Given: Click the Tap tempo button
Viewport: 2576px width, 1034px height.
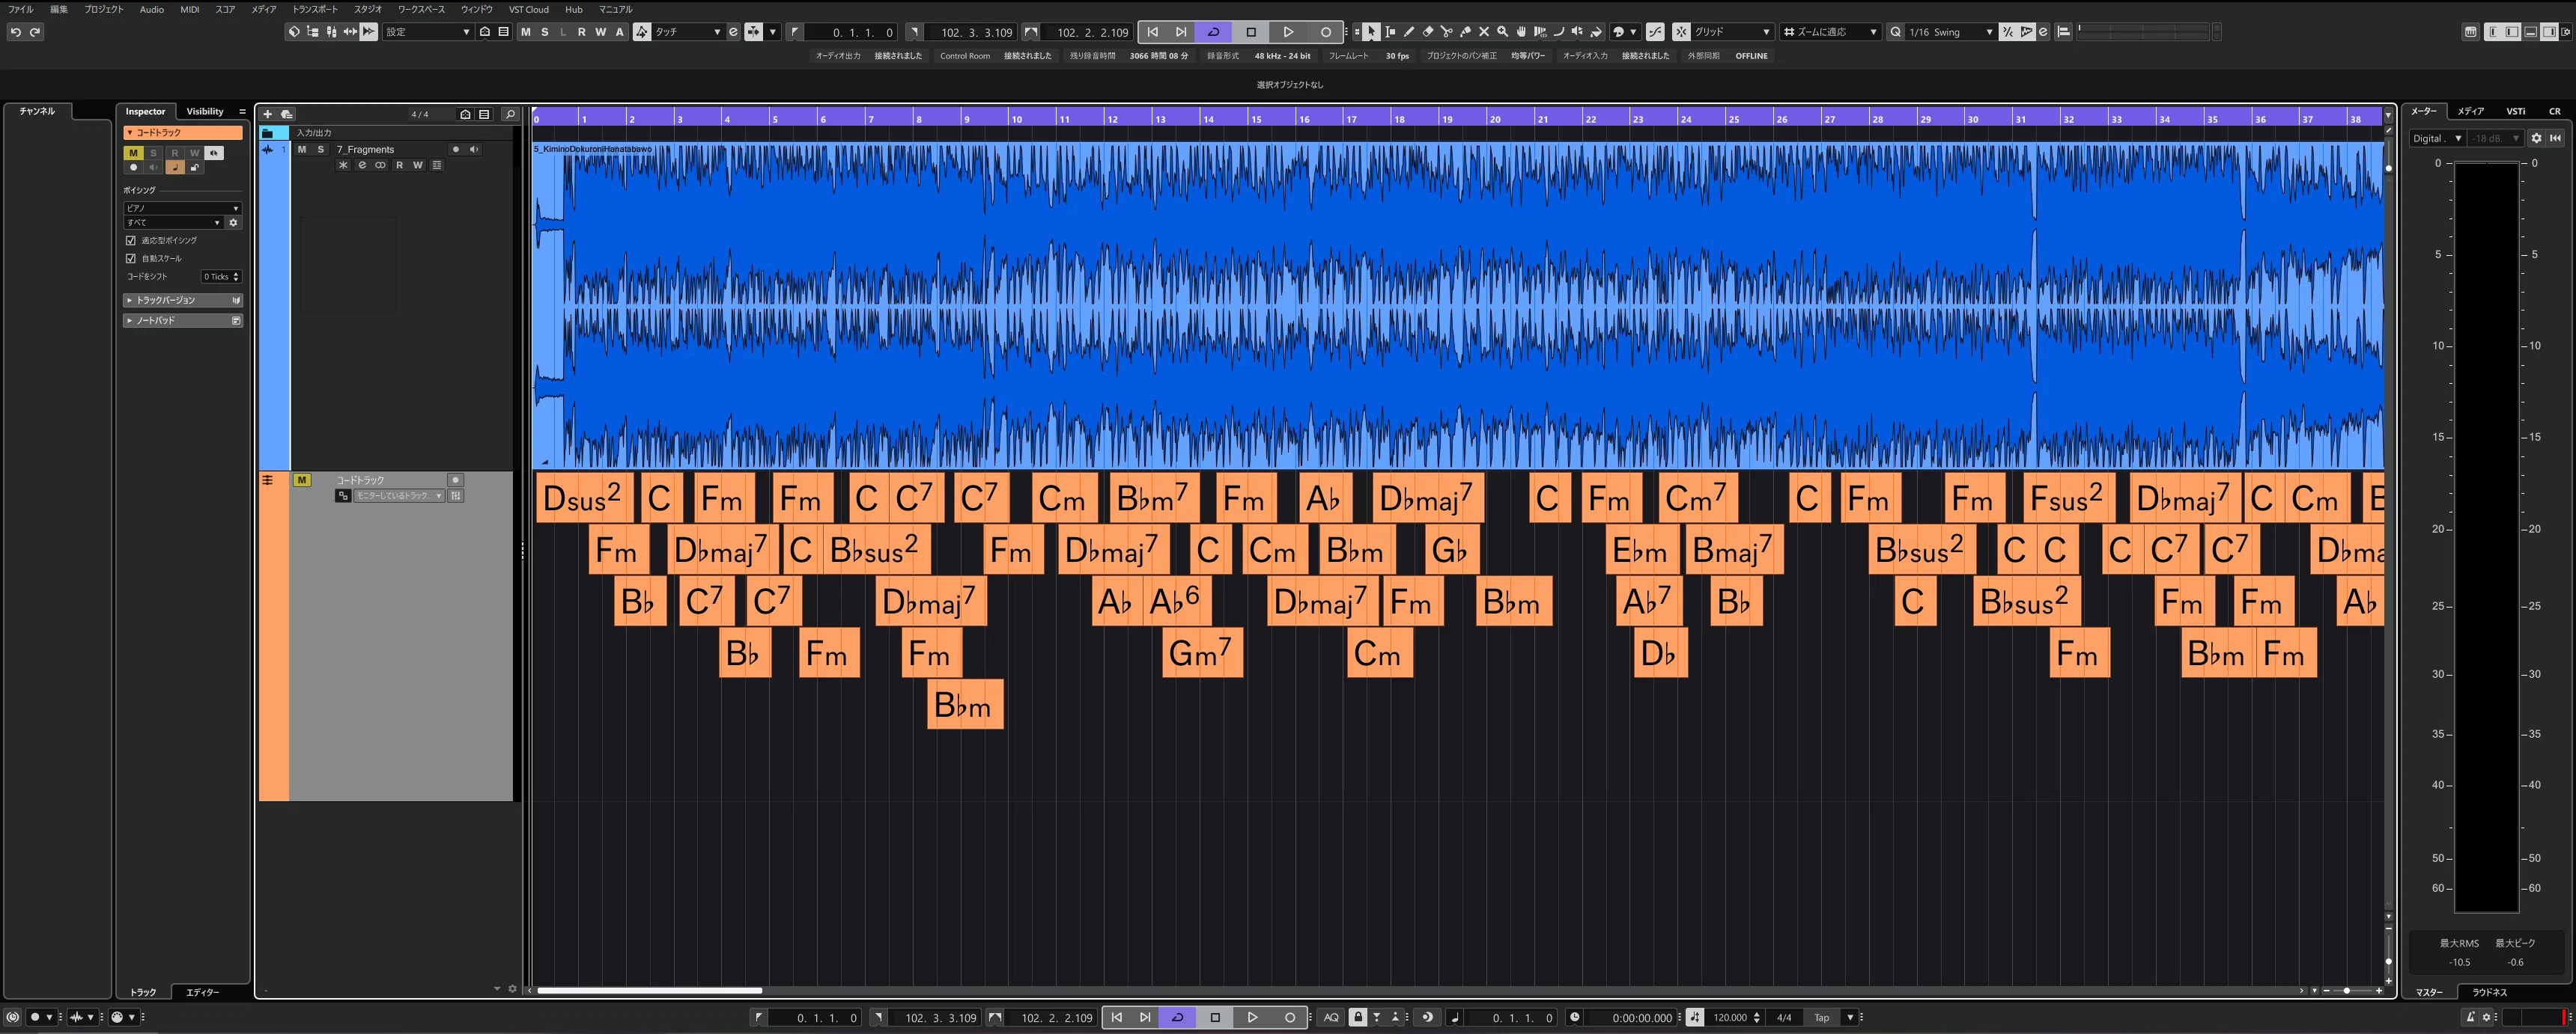Looking at the screenshot, I should tap(1822, 1018).
